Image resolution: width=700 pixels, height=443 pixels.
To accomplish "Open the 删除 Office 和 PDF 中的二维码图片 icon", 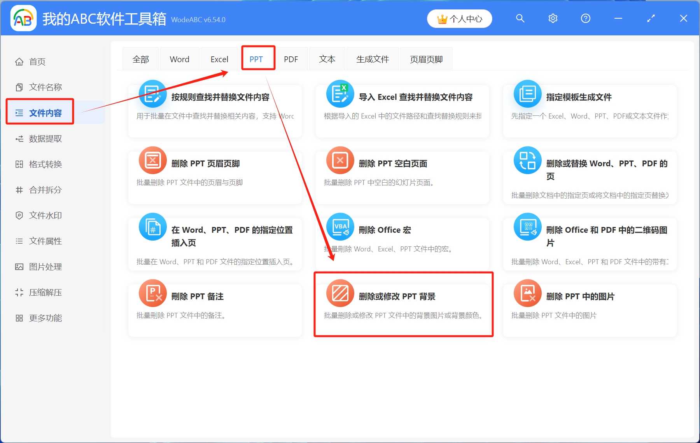I will tap(527, 227).
